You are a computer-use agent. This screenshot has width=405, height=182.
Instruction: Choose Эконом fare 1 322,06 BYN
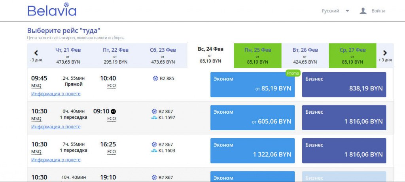252,150
